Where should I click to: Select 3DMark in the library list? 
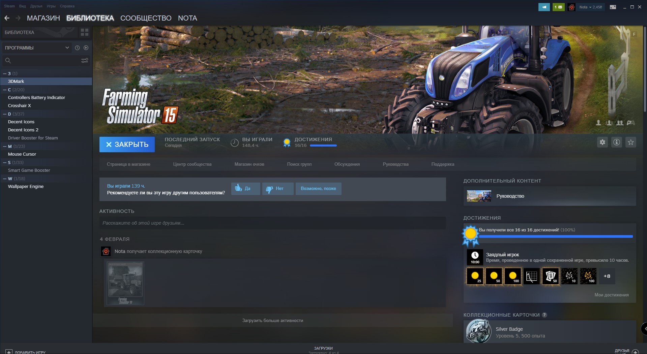(46, 82)
